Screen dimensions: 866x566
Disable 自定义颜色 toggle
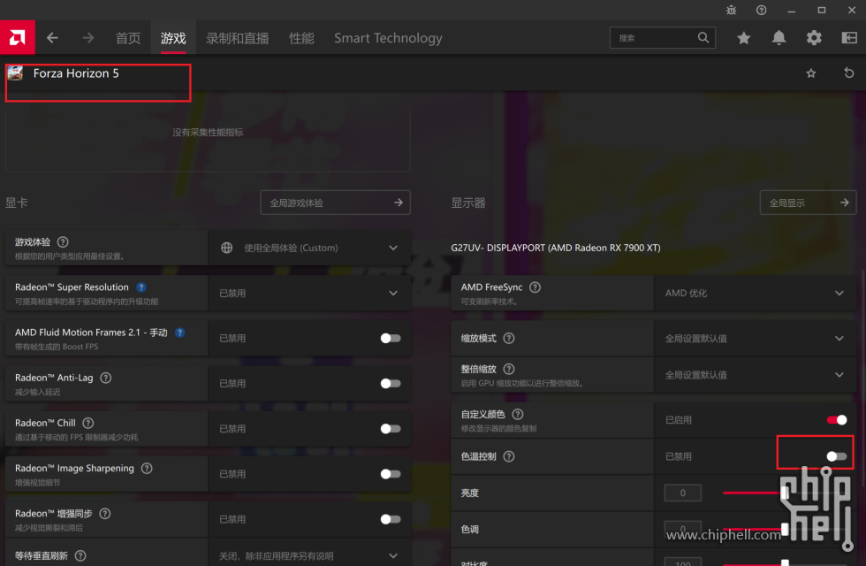coord(837,420)
